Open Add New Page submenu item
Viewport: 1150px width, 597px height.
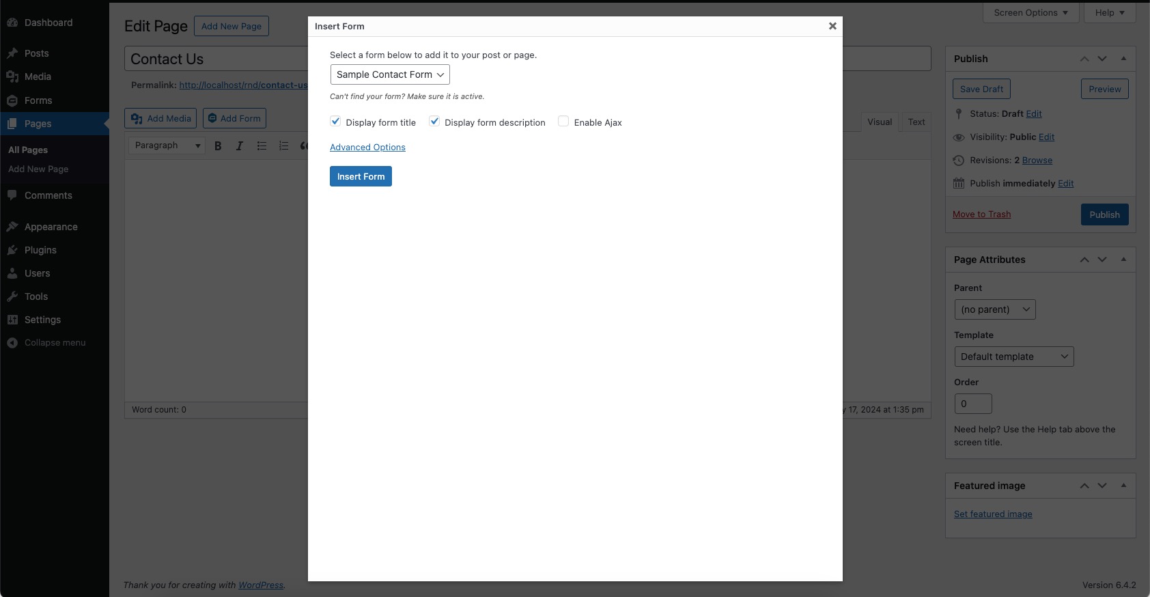coord(38,169)
